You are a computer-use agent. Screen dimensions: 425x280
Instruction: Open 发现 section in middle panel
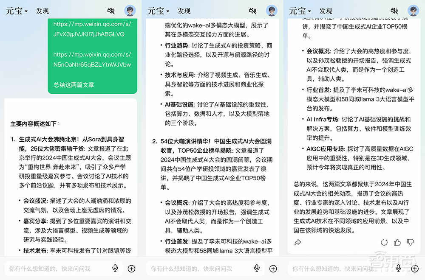[x=184, y=11]
